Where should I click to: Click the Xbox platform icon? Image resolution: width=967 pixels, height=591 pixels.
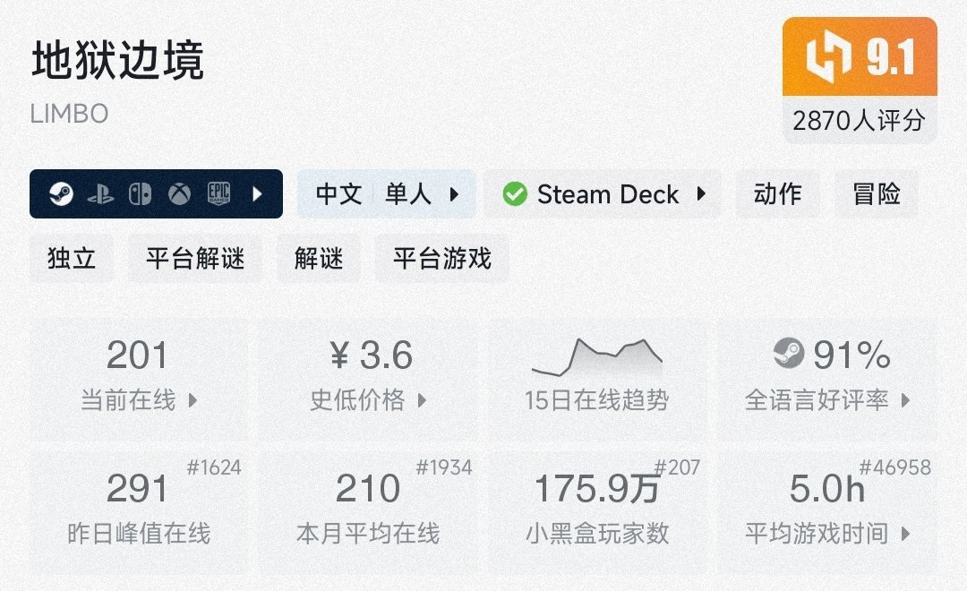coord(179,194)
